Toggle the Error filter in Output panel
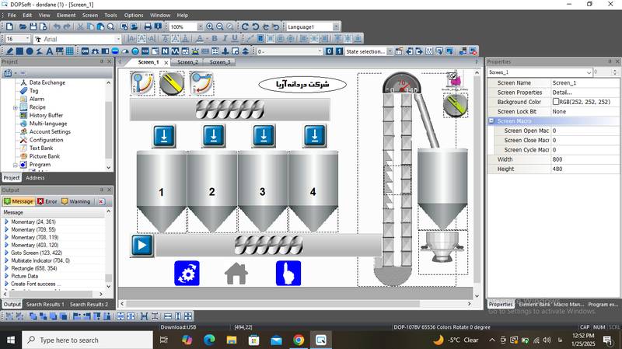622x349 pixels. click(47, 201)
